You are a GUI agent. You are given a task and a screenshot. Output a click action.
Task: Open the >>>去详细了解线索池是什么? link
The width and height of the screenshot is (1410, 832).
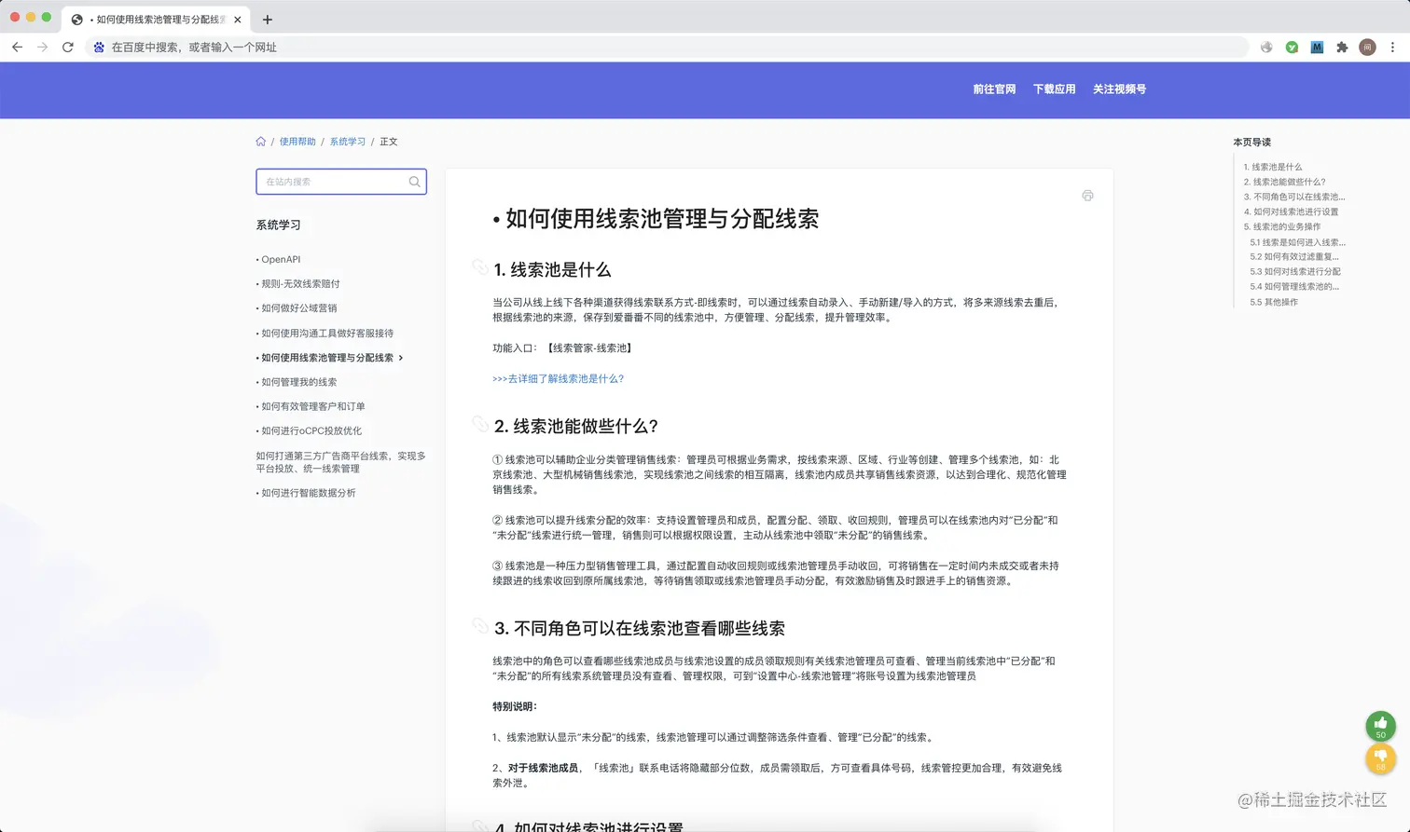pyautogui.click(x=558, y=379)
